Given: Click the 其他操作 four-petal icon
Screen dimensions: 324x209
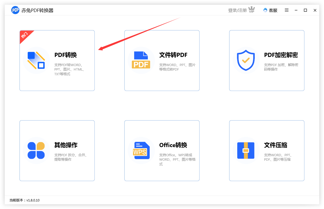Looking at the screenshot, I should 36,150.
